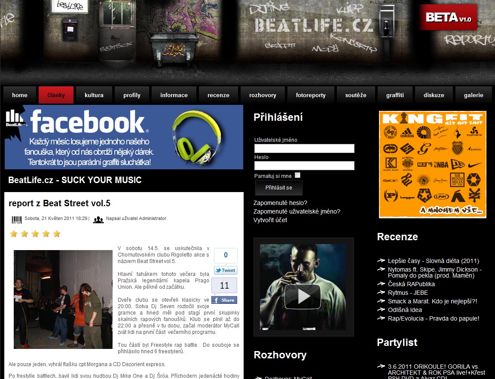This screenshot has height=379, width=495.
Task: Open Smack a Marat. Kdo je nejlepší?! link
Action: pyautogui.click(x=433, y=301)
